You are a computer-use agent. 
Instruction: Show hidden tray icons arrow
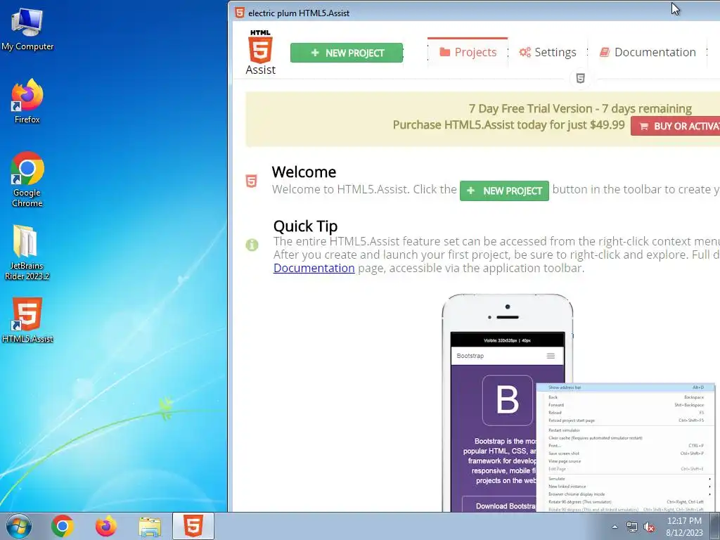point(615,527)
